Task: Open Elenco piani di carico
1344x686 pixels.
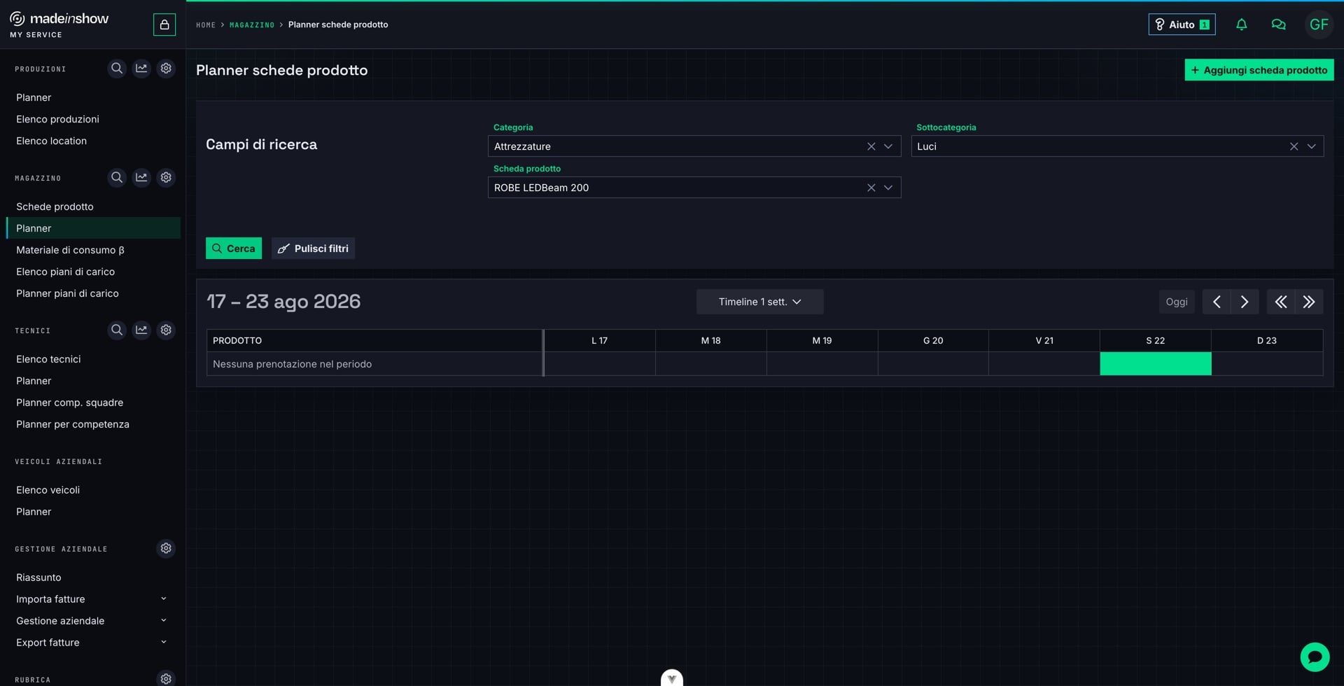Action: click(x=65, y=272)
